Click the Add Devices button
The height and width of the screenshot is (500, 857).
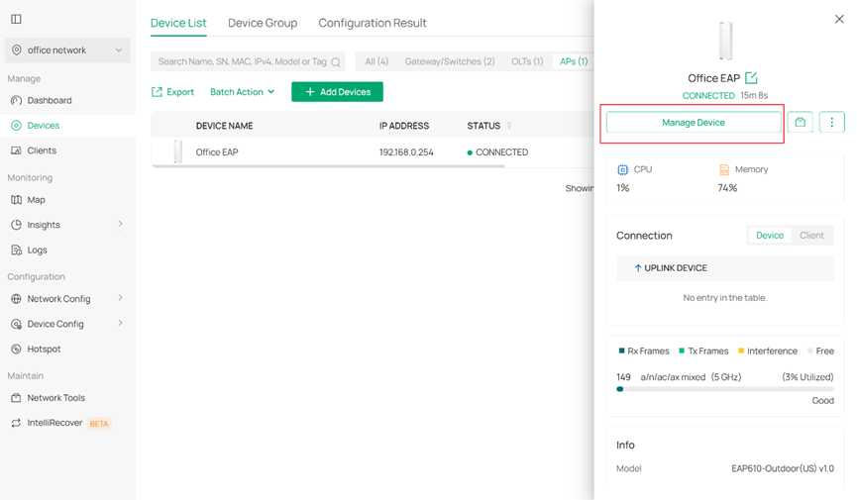337,92
